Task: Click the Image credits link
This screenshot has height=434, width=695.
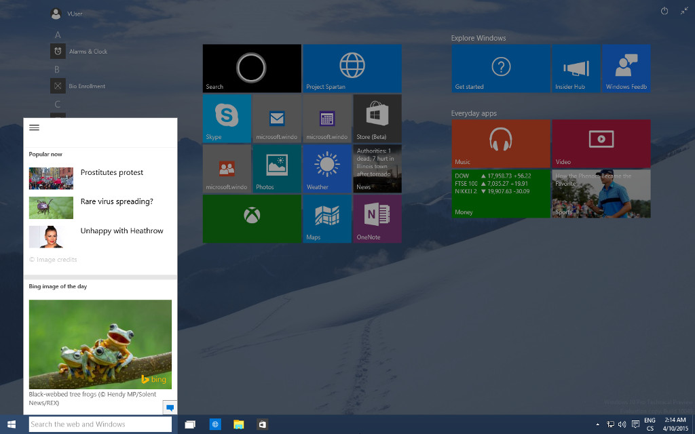Action: click(x=53, y=260)
